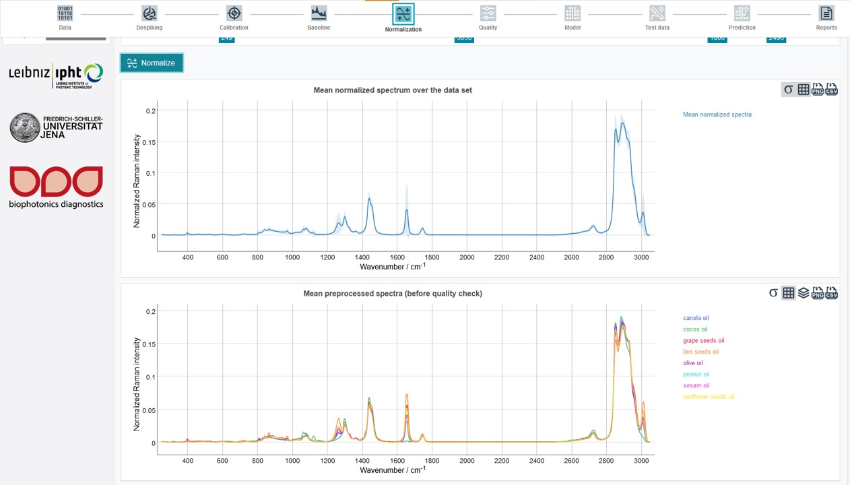Select the Normalization step
Image resolution: width=850 pixels, height=485 pixels.
pyautogui.click(x=403, y=18)
